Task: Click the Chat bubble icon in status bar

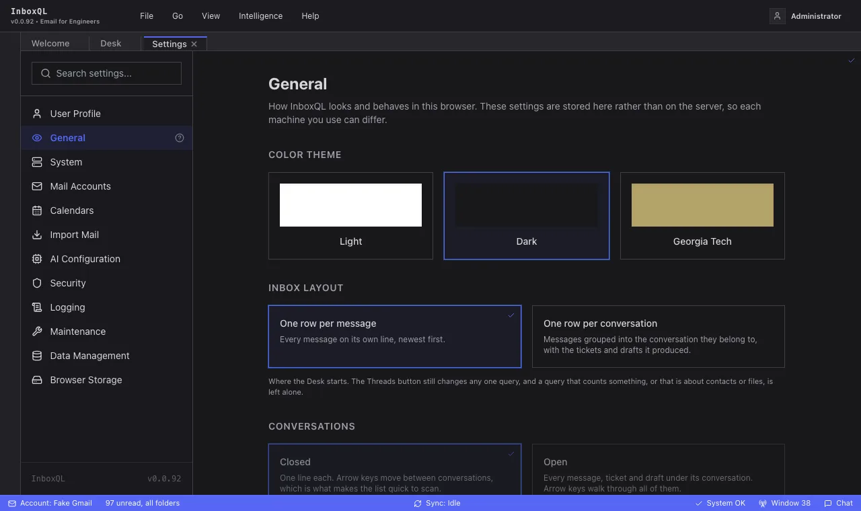Action: (828, 503)
